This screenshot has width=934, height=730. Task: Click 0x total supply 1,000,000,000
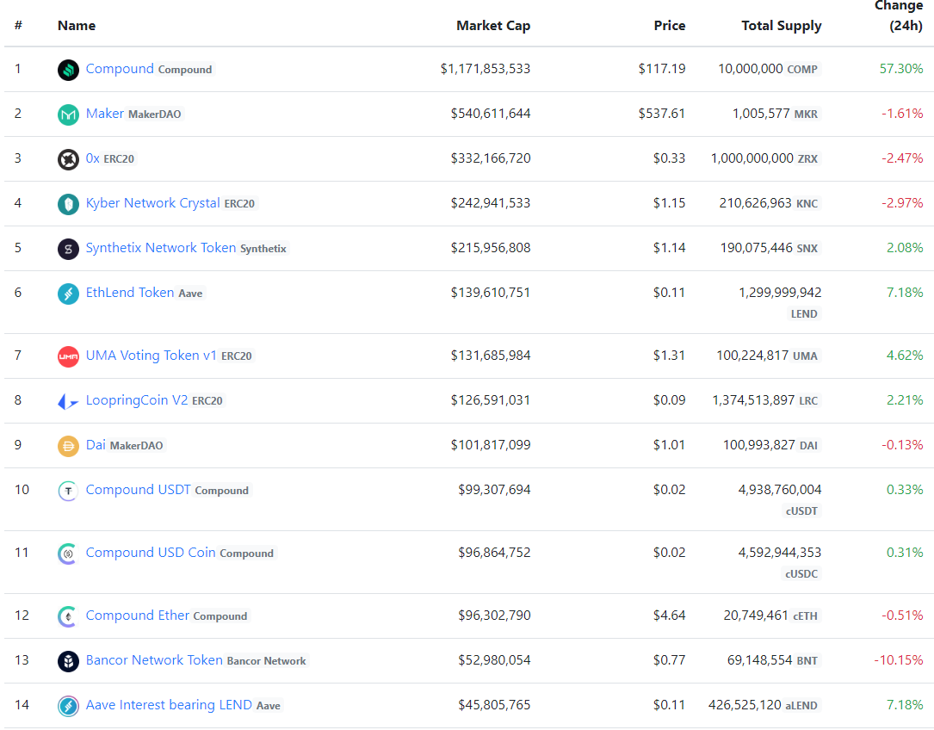point(752,158)
